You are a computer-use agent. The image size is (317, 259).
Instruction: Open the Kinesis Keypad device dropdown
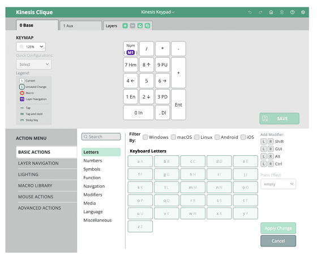tap(158, 12)
